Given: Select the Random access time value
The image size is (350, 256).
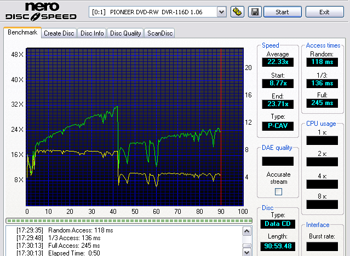Looking at the screenshot, I should [x=321, y=63].
